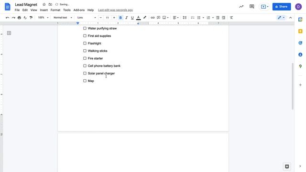Check the Walking sticks checkbox
The width and height of the screenshot is (306, 172).
85,51
